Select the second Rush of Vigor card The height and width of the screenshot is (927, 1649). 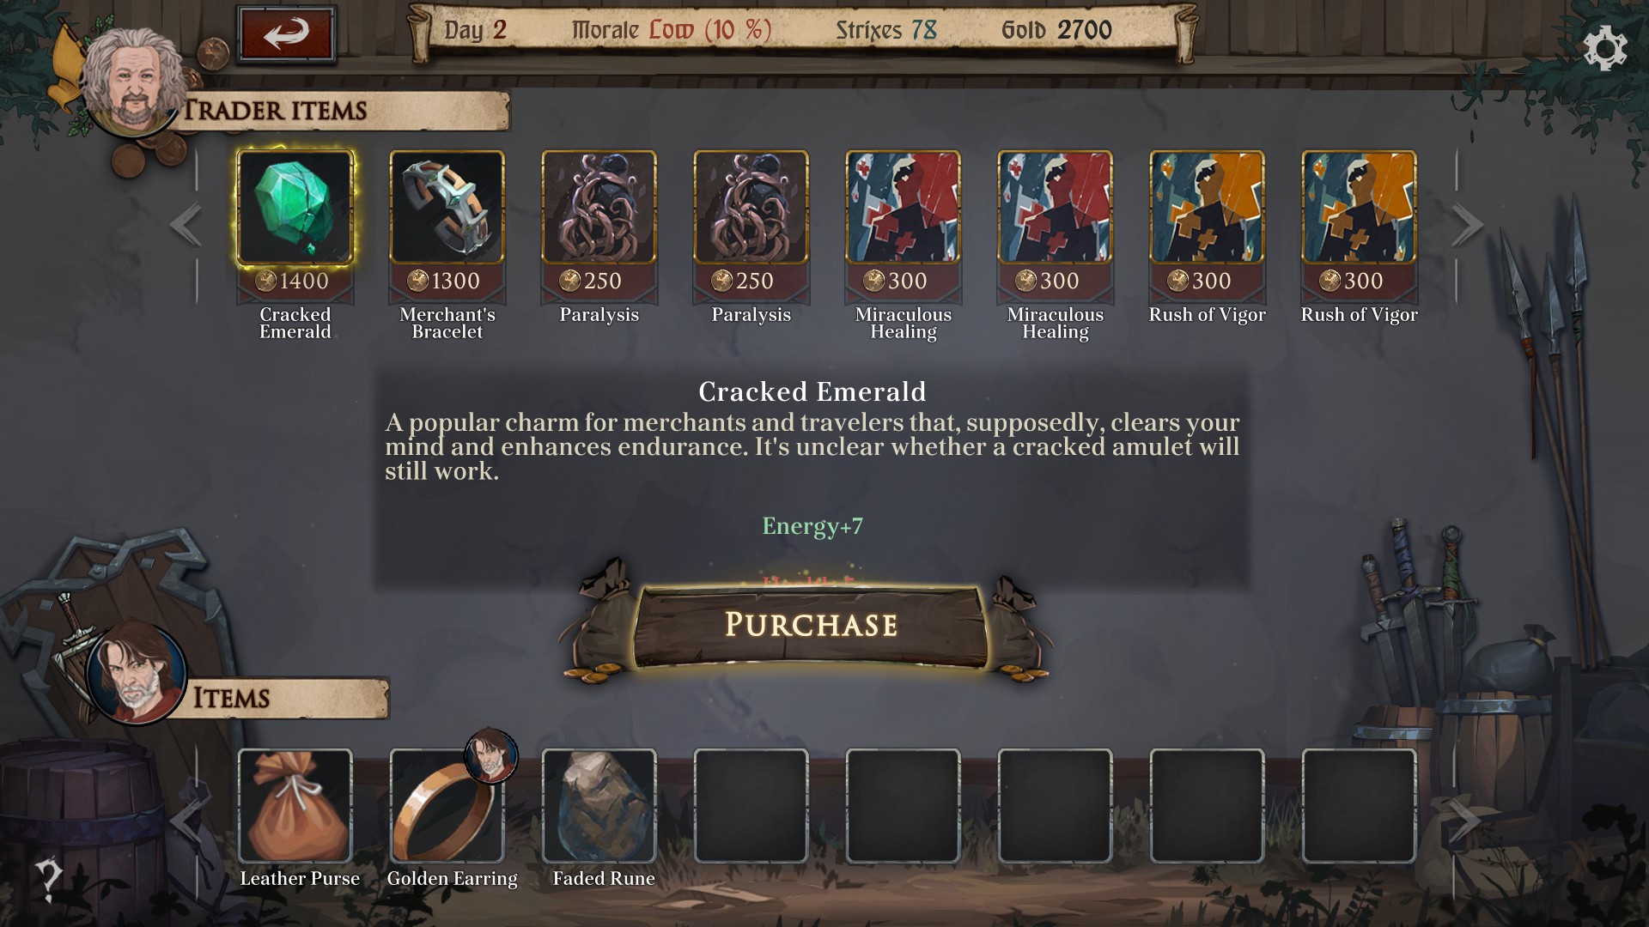pyautogui.click(x=1359, y=208)
